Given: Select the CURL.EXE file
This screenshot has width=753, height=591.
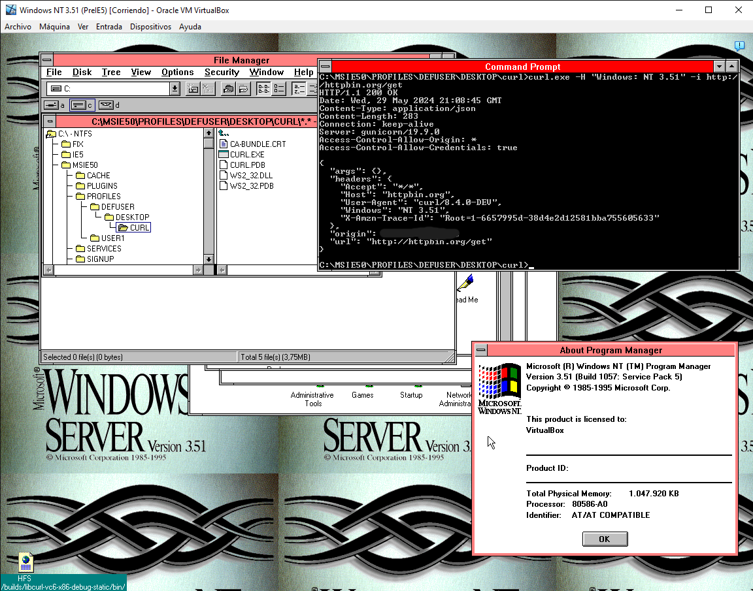Looking at the screenshot, I should [246, 155].
